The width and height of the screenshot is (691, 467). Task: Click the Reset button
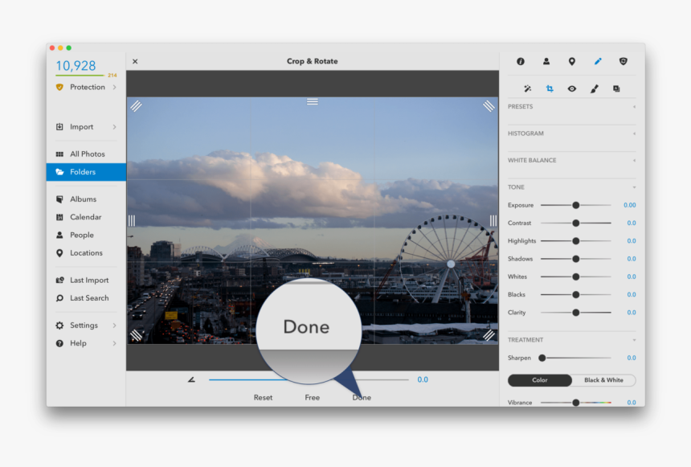263,397
